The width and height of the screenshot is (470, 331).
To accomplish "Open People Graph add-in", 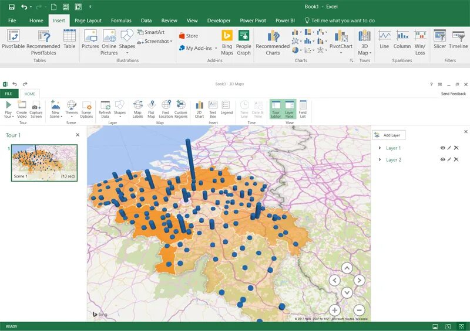I will (x=243, y=42).
